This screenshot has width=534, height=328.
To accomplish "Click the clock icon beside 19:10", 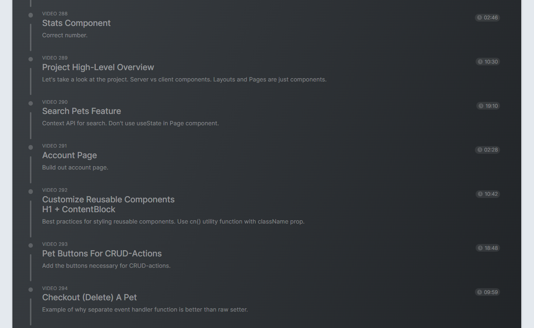I will click(x=481, y=106).
